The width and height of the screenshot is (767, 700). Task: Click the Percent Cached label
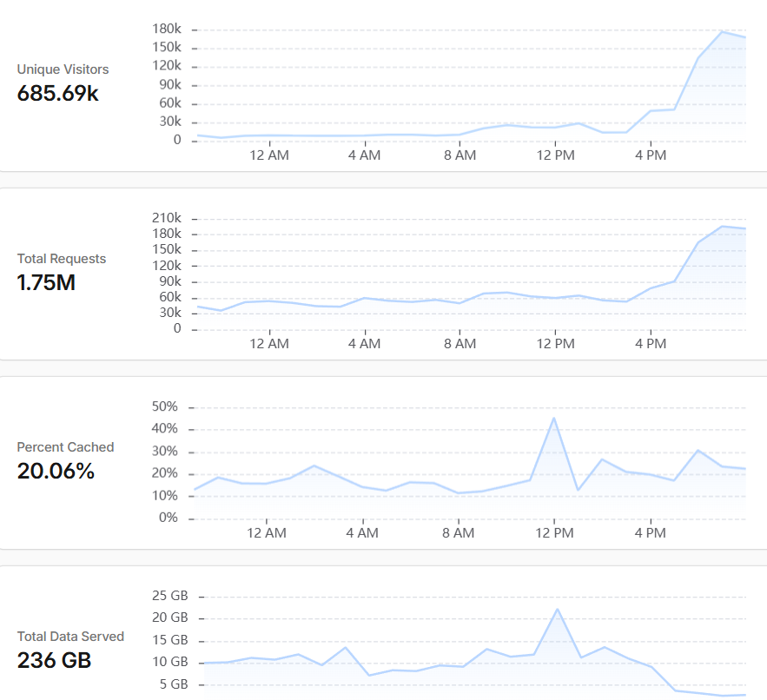[x=65, y=447]
